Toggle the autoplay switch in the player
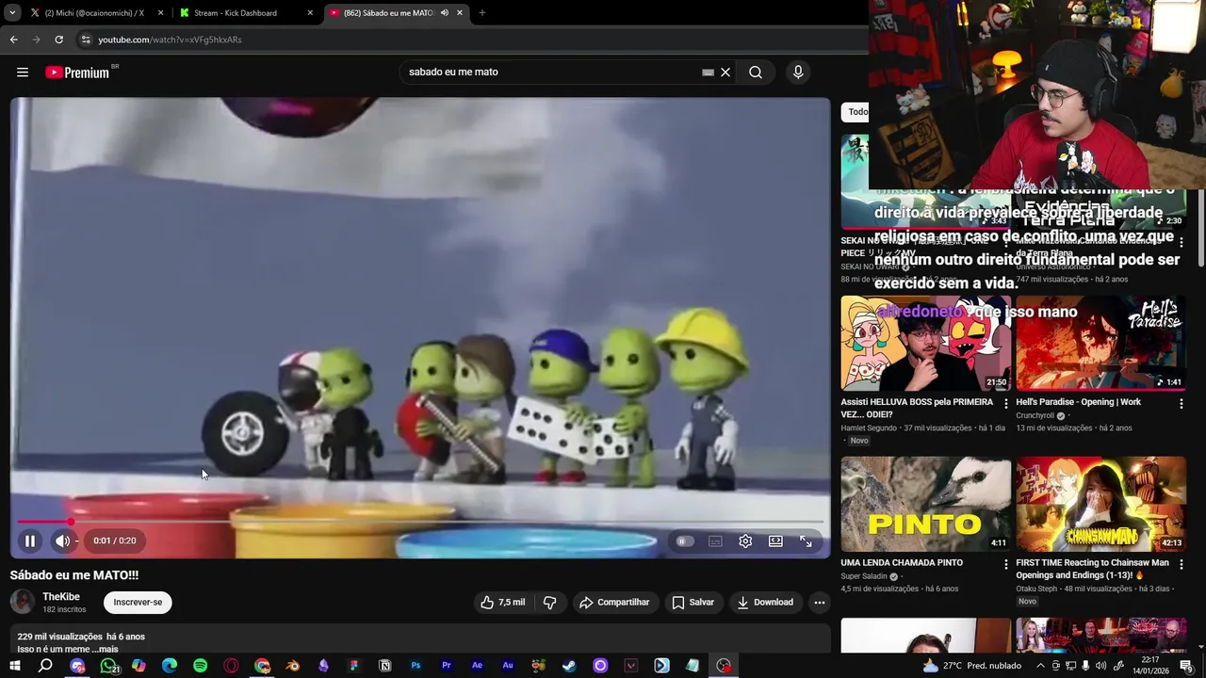The image size is (1206, 678). click(685, 541)
